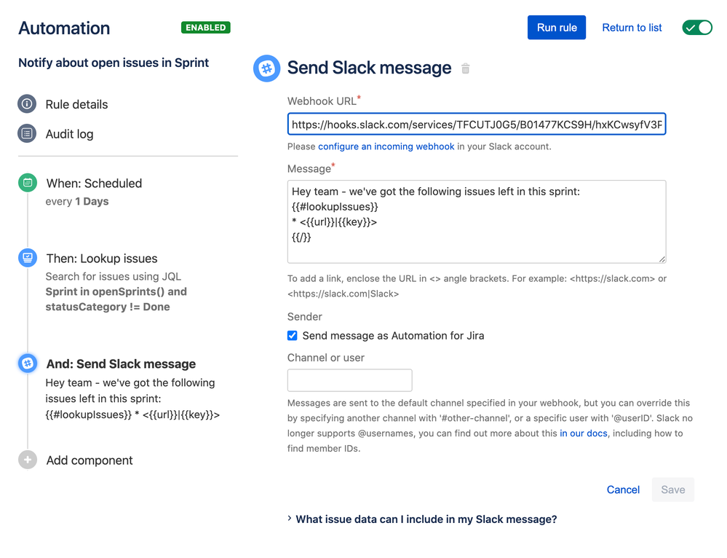Click inside the Message text area
Screen dimensions: 727x558
(477, 221)
